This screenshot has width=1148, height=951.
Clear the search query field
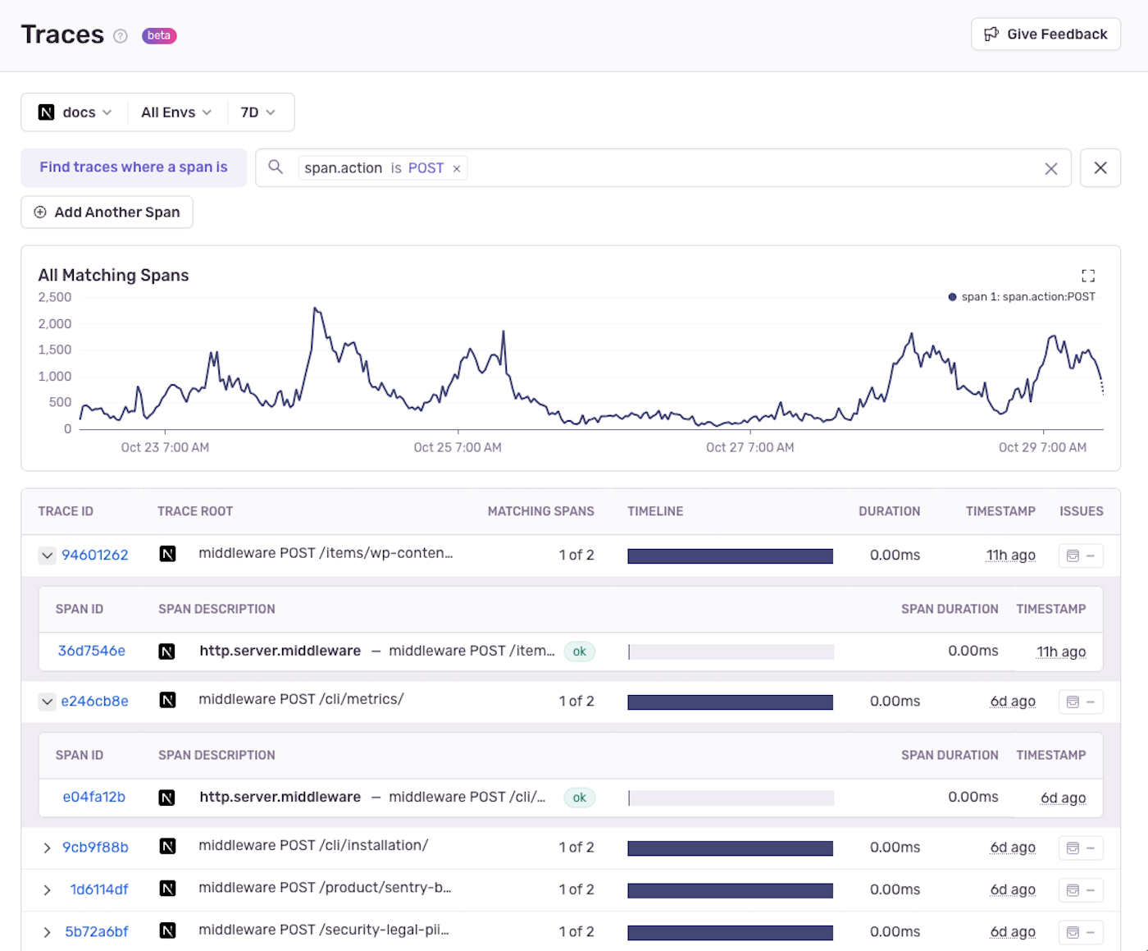coord(1050,168)
